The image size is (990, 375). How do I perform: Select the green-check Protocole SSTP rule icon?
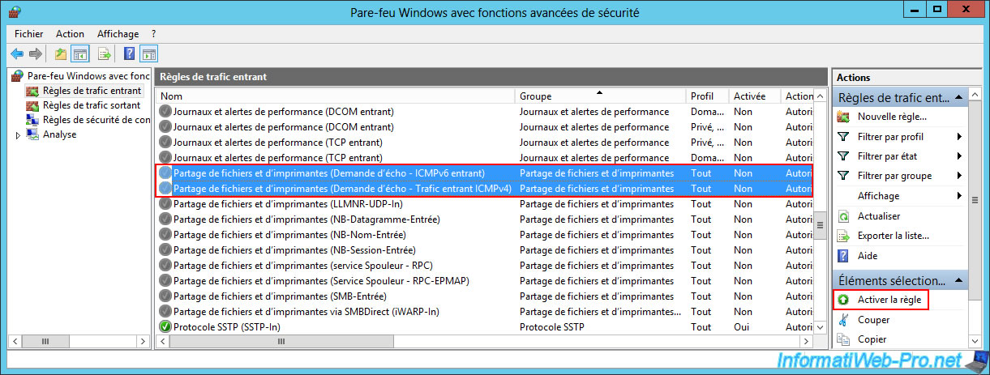[x=165, y=326]
